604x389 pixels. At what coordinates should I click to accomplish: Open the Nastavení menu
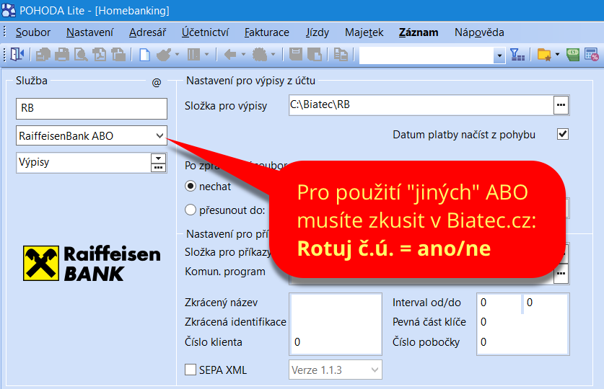pyautogui.click(x=89, y=32)
